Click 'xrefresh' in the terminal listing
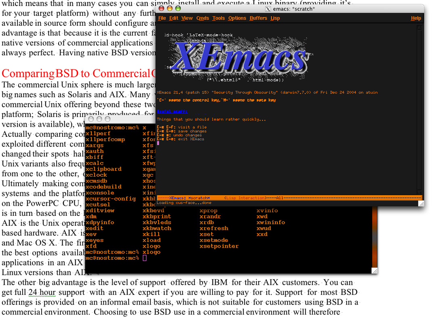The height and width of the screenshot is (317, 434). [214, 228]
